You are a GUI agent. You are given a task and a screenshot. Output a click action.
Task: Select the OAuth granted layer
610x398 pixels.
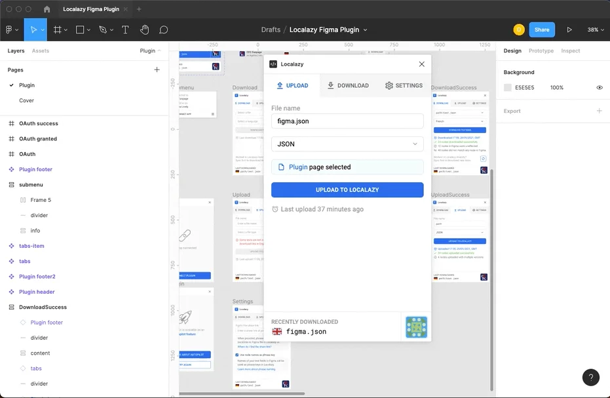point(38,138)
